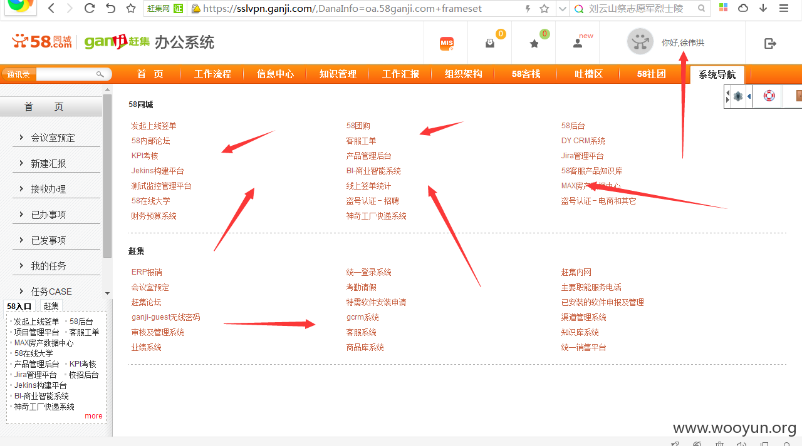Open 知识管理 navigation tab
Image resolution: width=802 pixels, height=446 pixels.
coord(338,74)
